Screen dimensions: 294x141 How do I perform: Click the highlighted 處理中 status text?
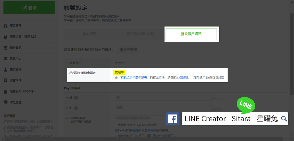119,72
